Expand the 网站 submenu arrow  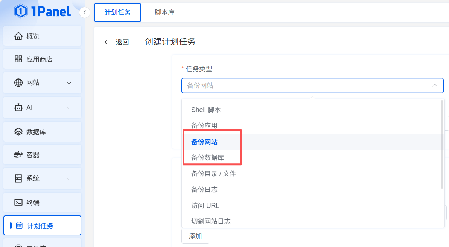69,83
